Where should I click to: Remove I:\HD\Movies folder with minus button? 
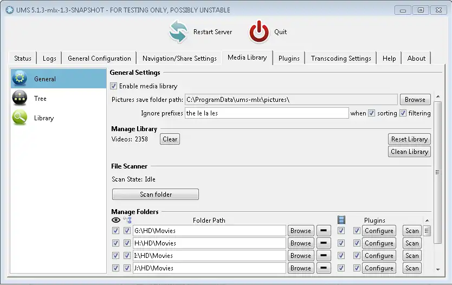324,255
